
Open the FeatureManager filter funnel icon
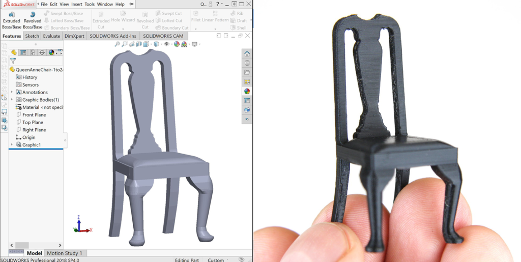pyautogui.click(x=13, y=61)
